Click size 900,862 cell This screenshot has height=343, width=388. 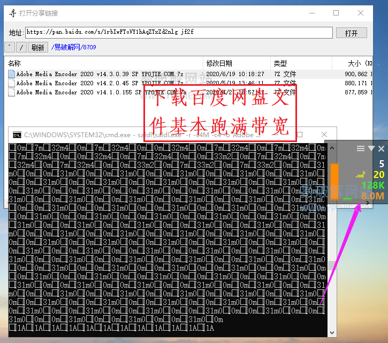[356, 74]
